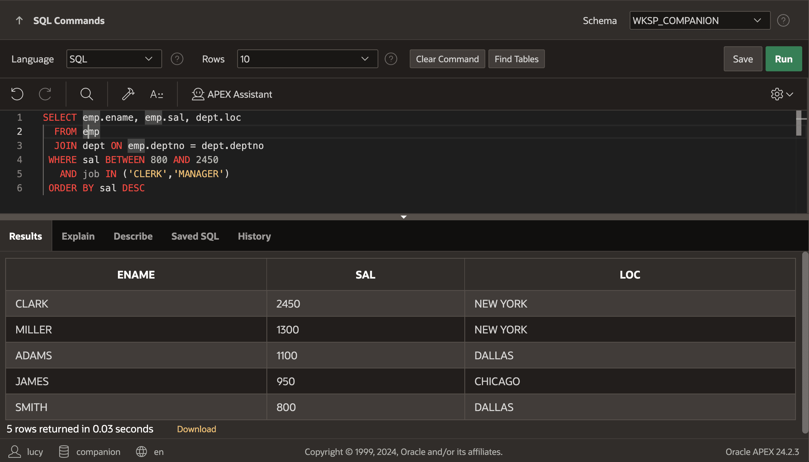Image resolution: width=809 pixels, height=462 pixels.
Task: Switch to the Saved SQL tab
Action: 195,236
